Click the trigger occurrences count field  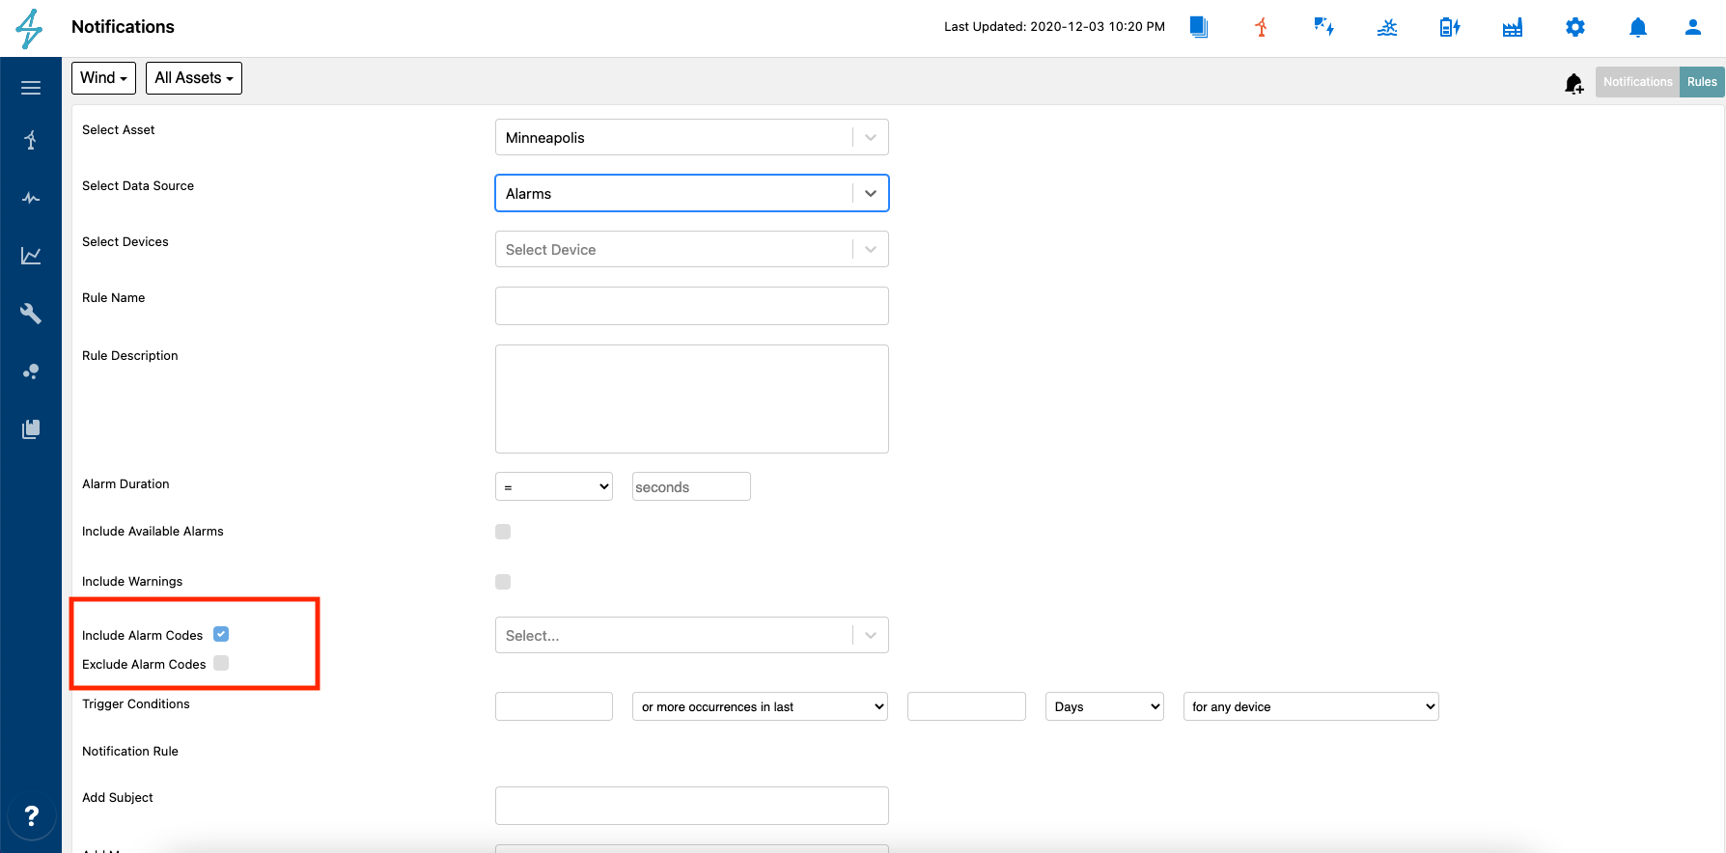pyautogui.click(x=554, y=706)
